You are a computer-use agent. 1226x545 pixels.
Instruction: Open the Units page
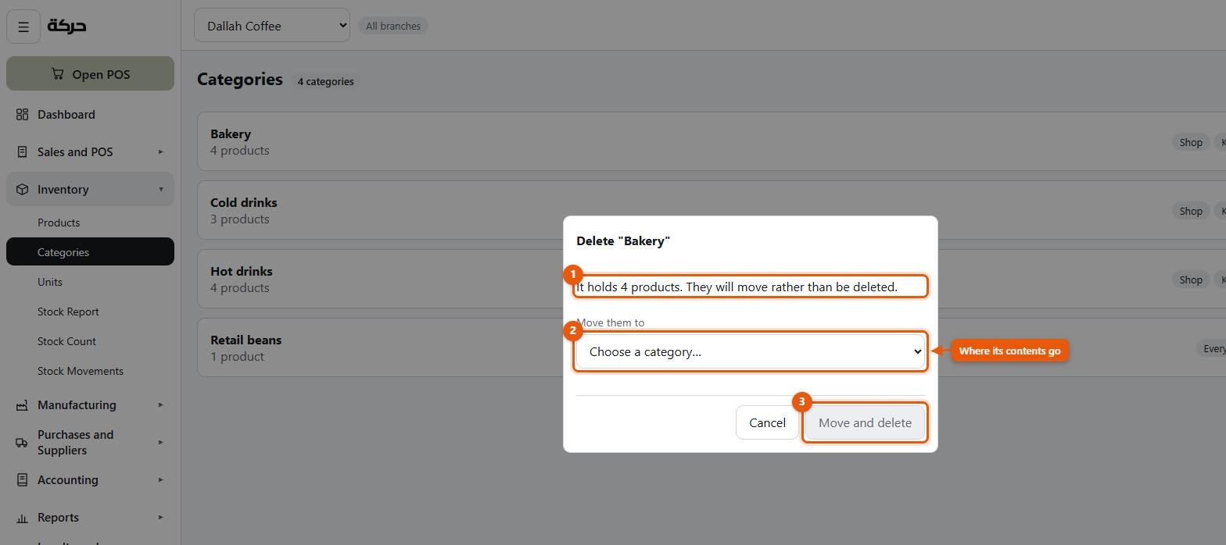tap(90, 282)
